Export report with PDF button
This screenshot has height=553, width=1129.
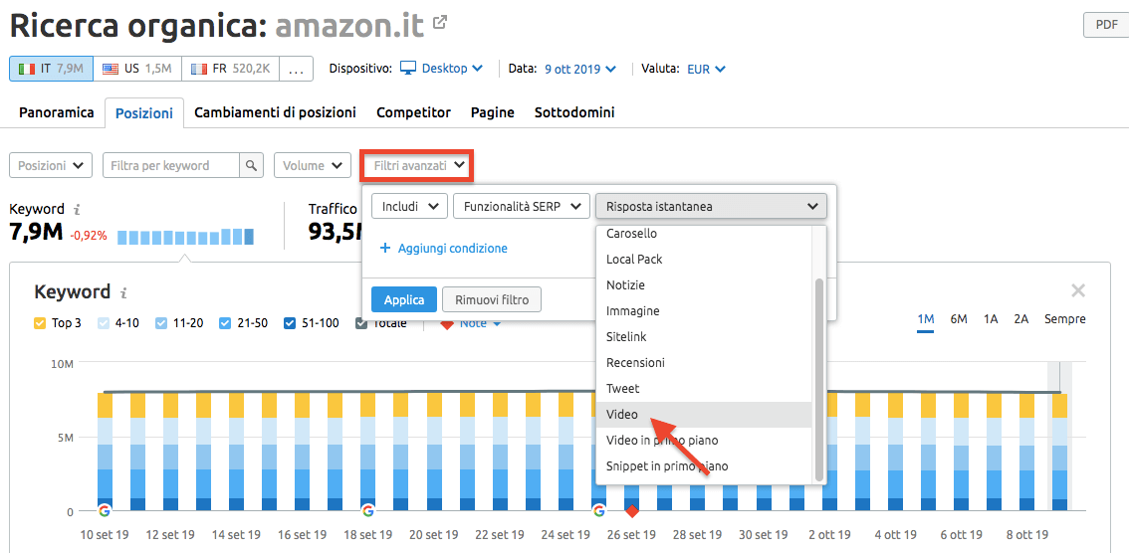coord(1107,25)
